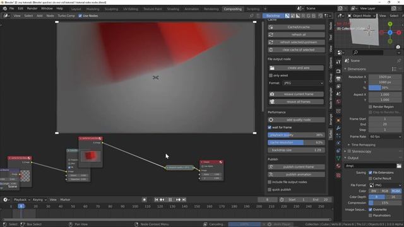Open the node editor type dropdown
This screenshot has height=227, width=404.
coord(6,16)
